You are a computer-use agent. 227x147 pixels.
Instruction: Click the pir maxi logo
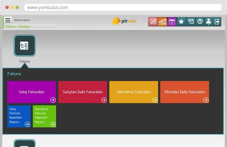click(124, 21)
